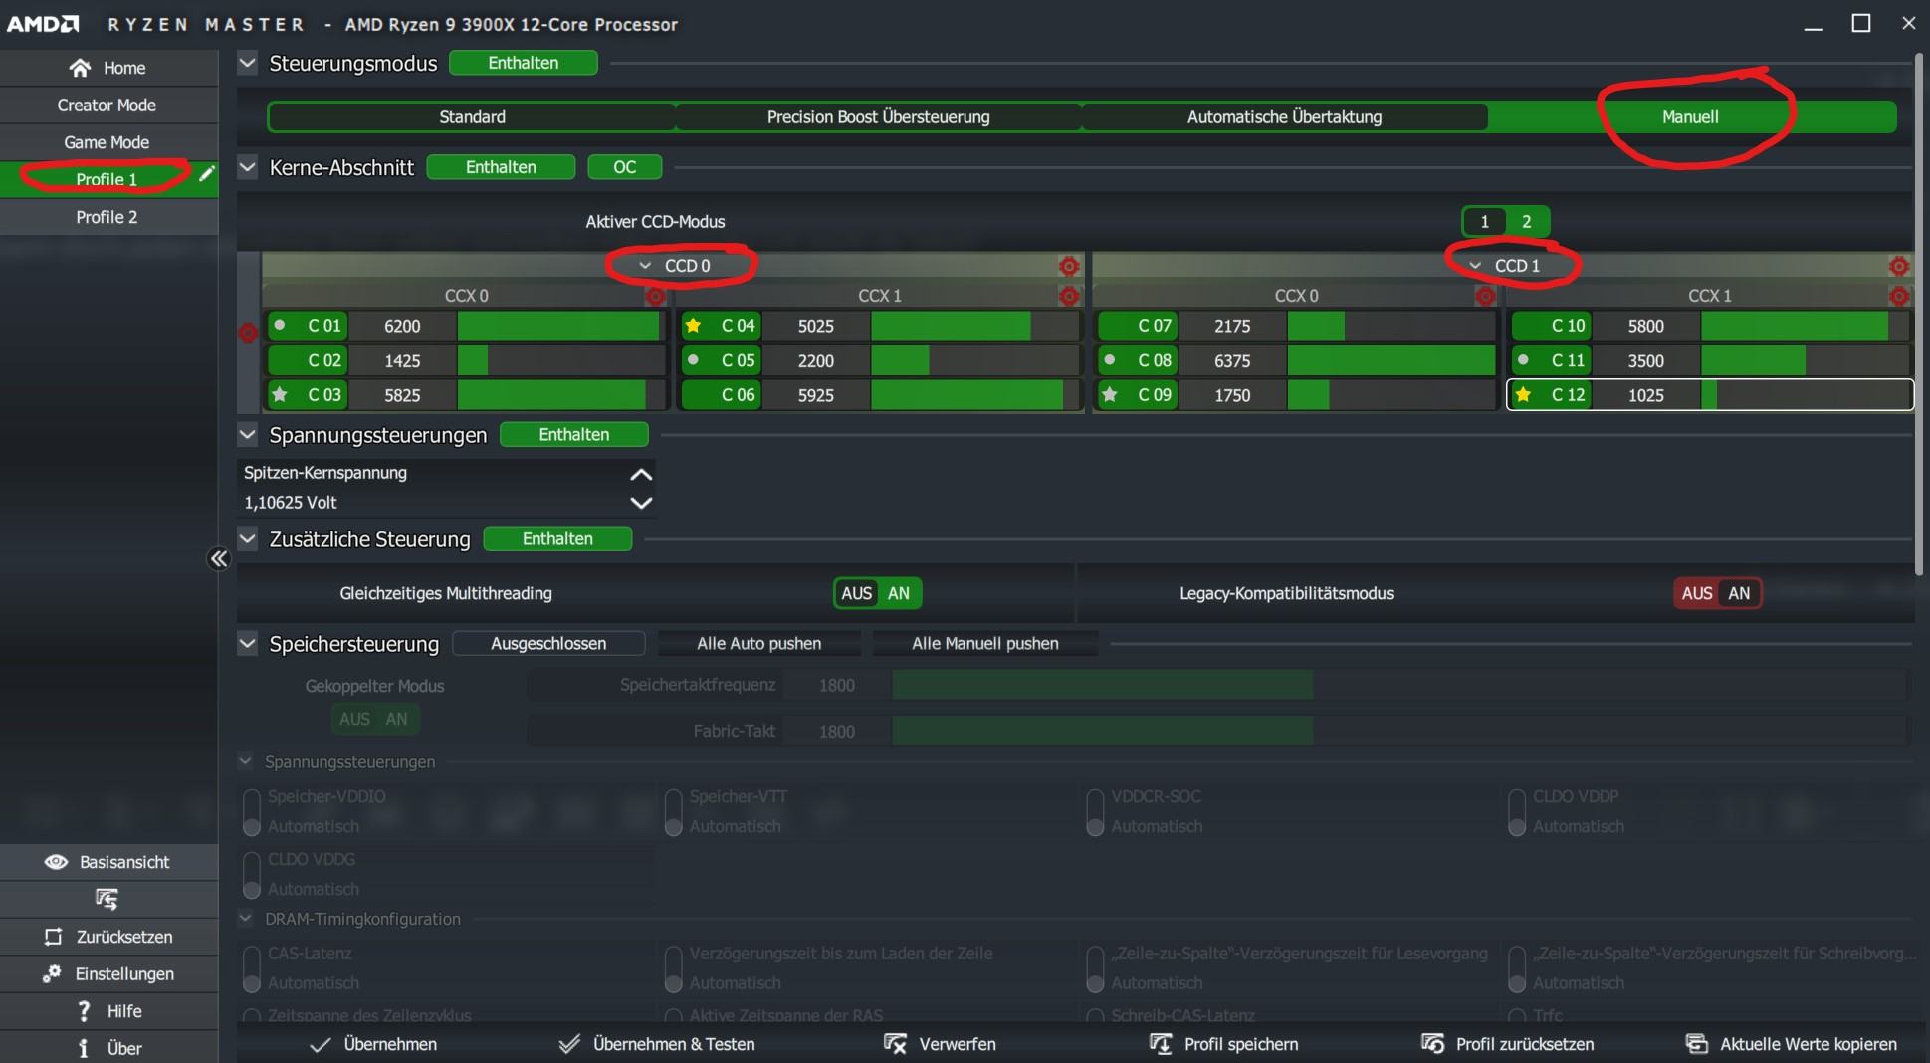Click the gold star on core C 12
Screen dimensions: 1930x1063
click(1523, 395)
